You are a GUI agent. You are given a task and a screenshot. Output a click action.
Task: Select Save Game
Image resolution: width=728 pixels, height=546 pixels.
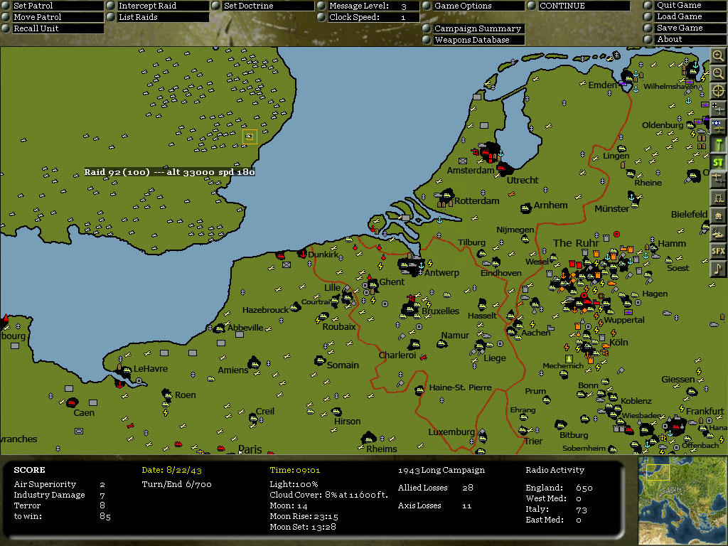click(x=685, y=28)
